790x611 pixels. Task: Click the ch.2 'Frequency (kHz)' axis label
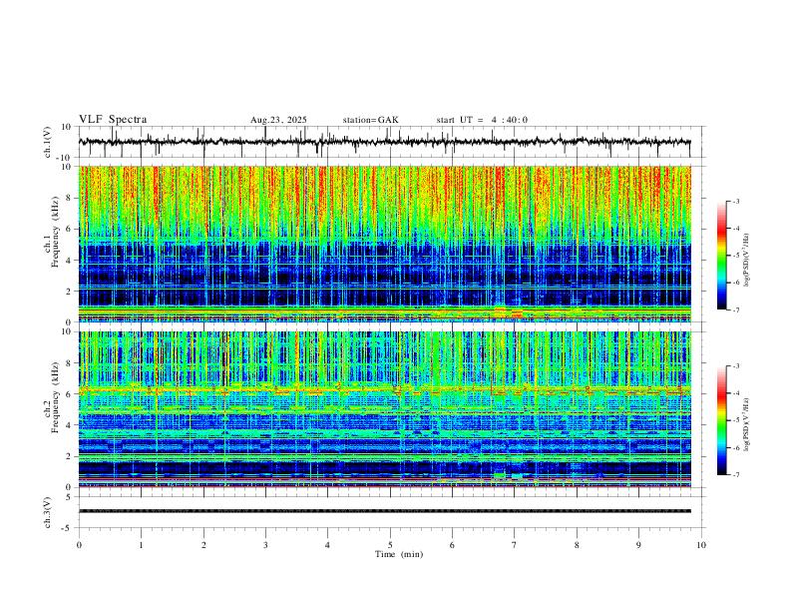[56, 397]
